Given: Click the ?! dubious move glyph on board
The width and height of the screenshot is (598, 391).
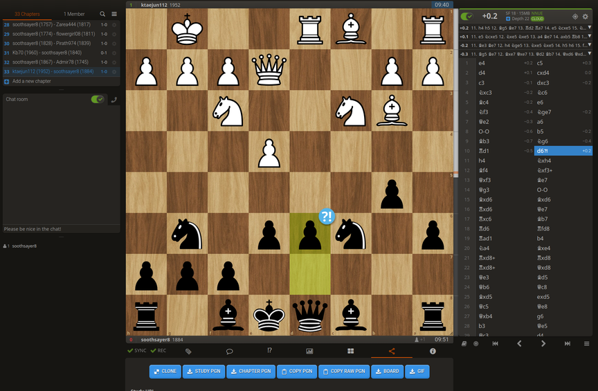Looking at the screenshot, I should pyautogui.click(x=327, y=217).
